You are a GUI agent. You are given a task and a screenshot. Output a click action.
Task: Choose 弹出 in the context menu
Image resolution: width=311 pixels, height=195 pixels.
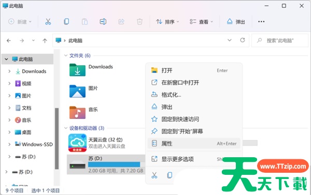tap(194, 107)
